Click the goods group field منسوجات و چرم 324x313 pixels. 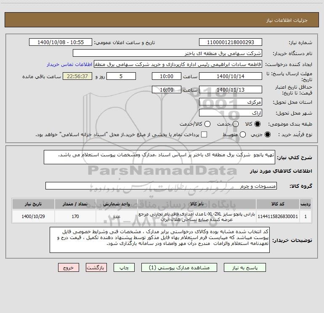pos(161,186)
